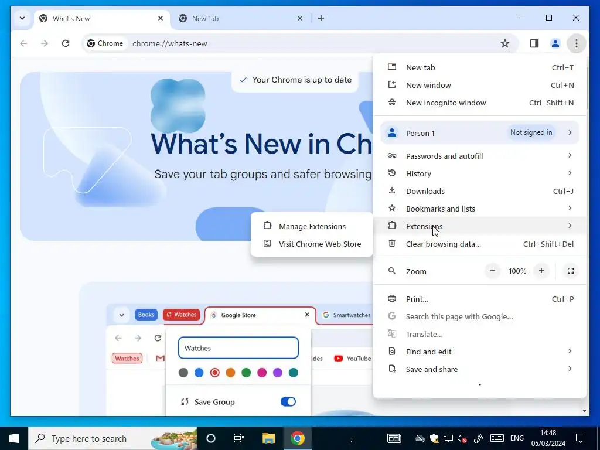Click the Books tab group chip

coord(146,315)
